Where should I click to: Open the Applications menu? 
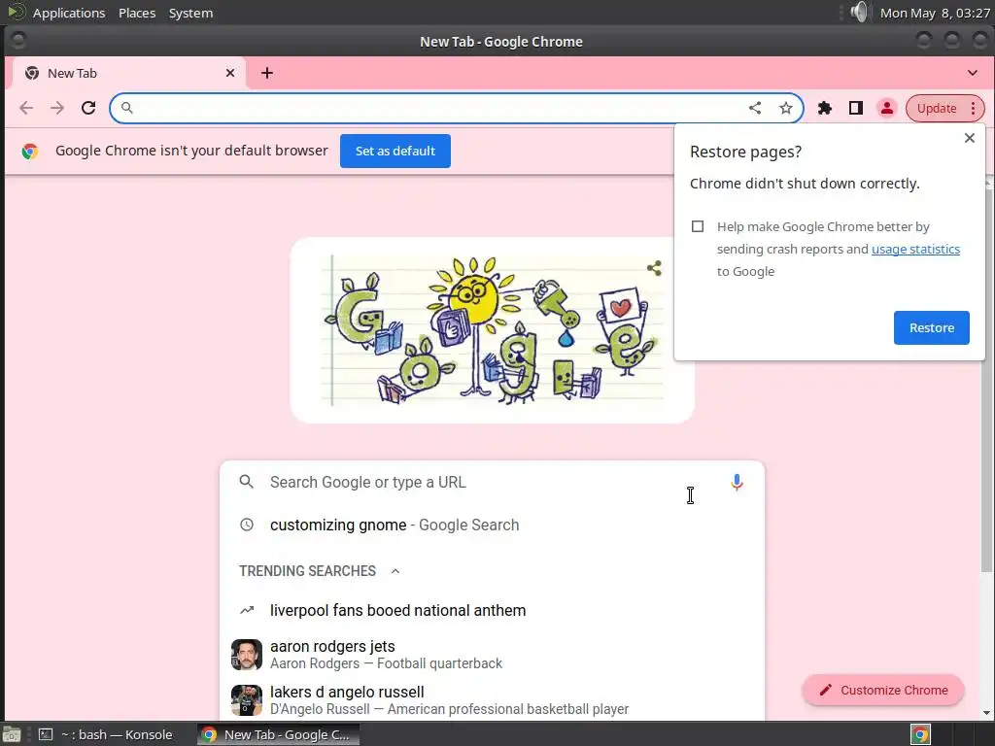click(69, 13)
